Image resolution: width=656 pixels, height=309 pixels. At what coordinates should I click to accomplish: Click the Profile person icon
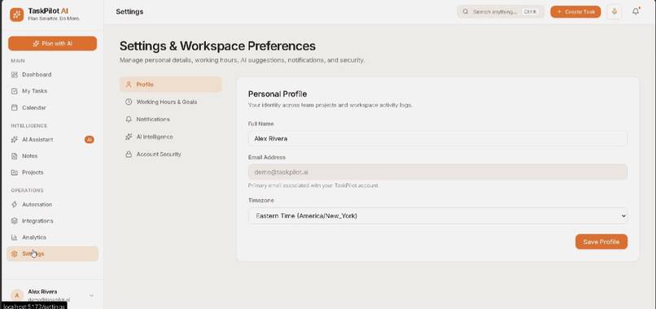[x=129, y=85]
